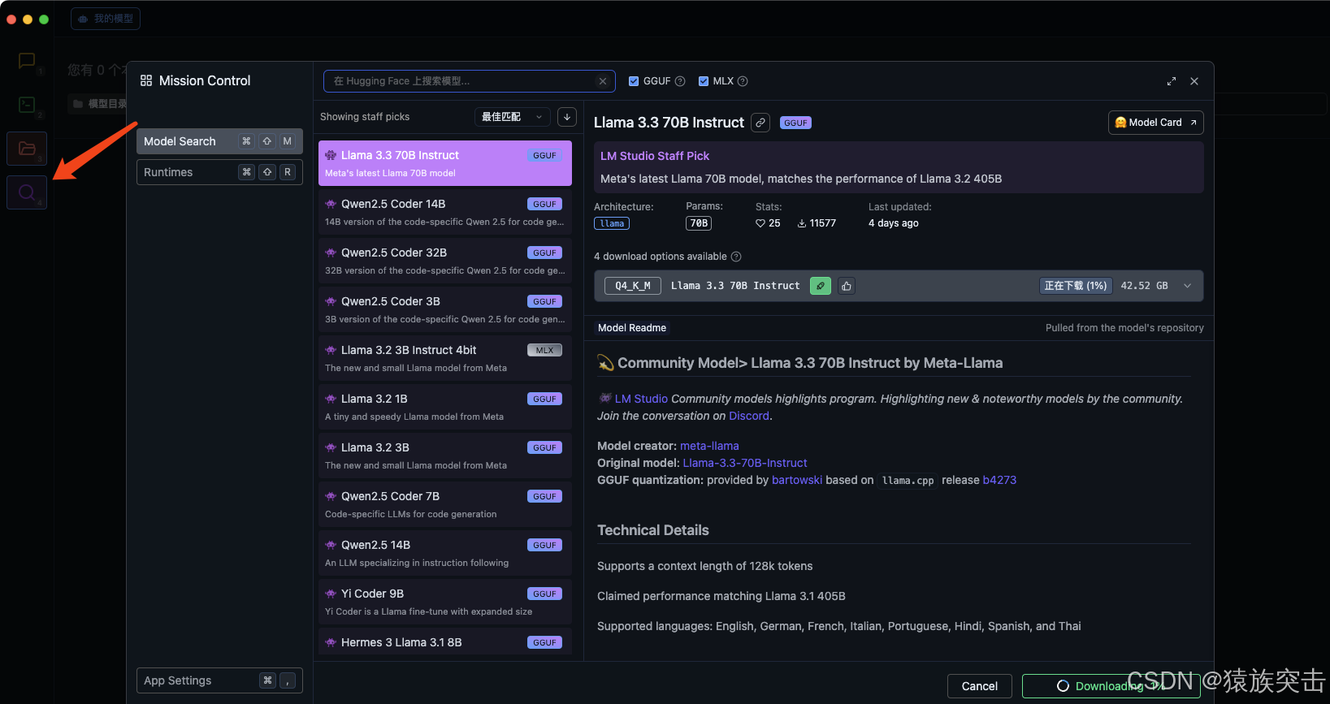Click the Downloading progress button
The height and width of the screenshot is (704, 1330).
tap(1111, 686)
